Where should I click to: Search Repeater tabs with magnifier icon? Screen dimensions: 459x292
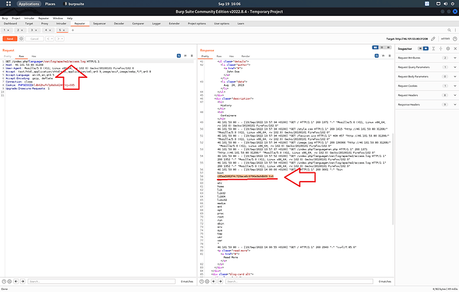[x=449, y=30]
